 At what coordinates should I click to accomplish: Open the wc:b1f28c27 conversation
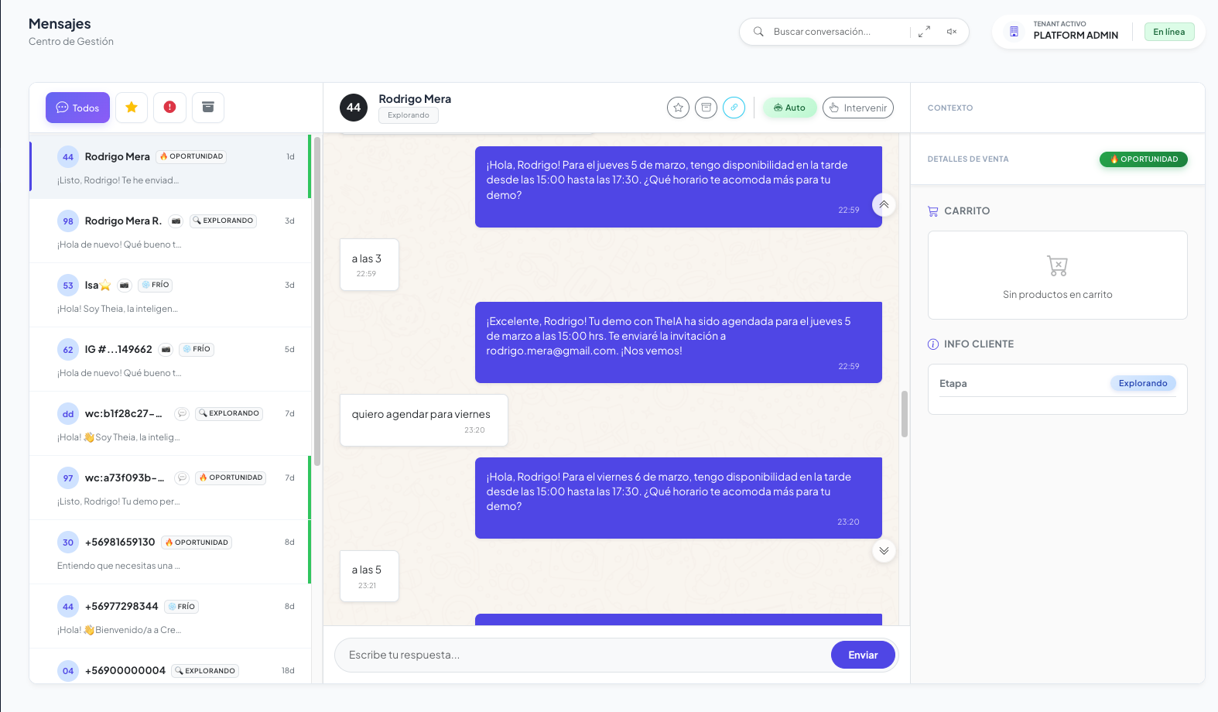coord(170,424)
